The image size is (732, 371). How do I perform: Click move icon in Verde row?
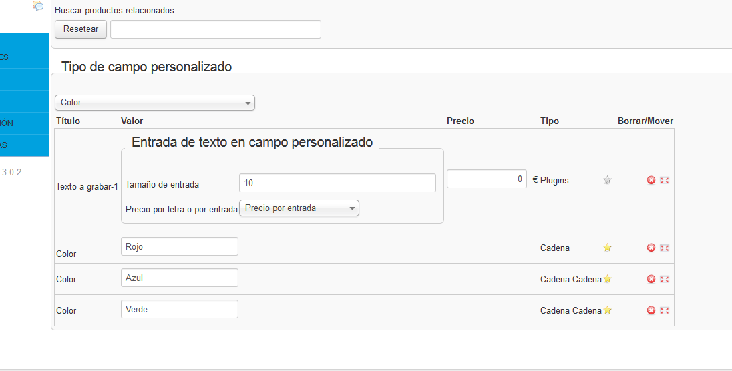pyautogui.click(x=665, y=310)
